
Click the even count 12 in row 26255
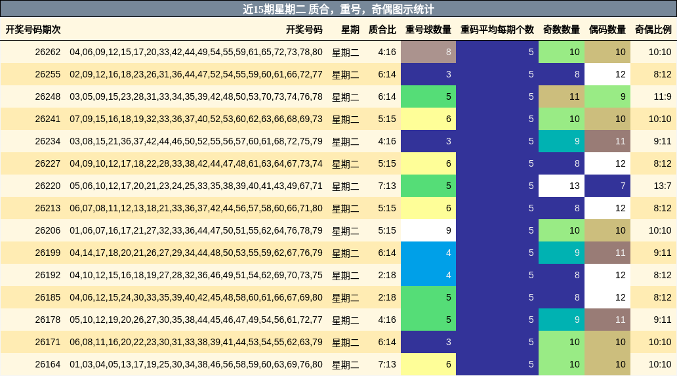[x=607, y=74]
